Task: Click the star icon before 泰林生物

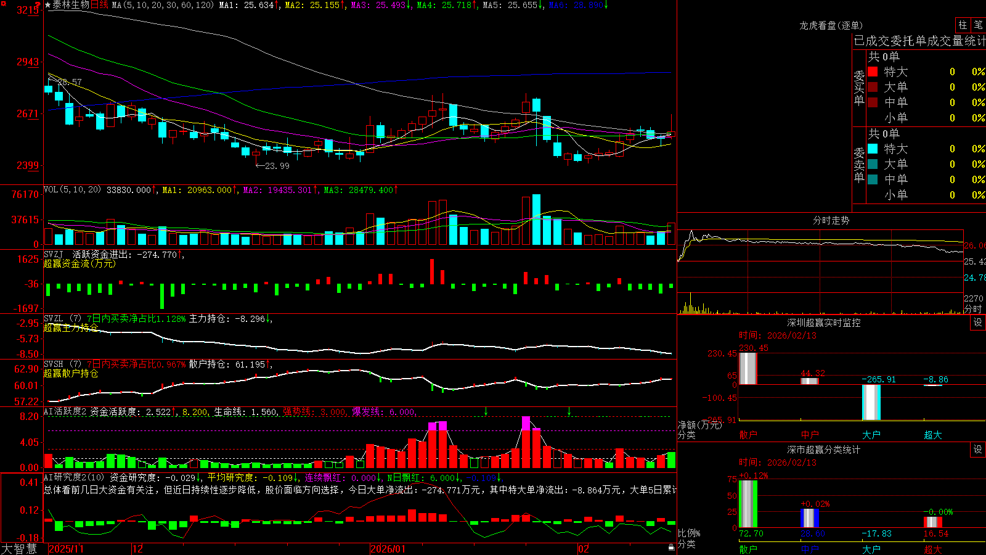Action: (48, 5)
